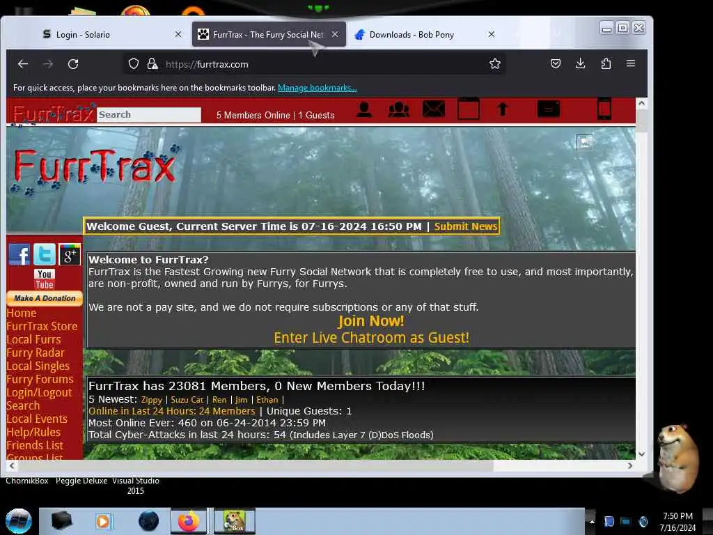Open Windows Start menu orb

18,521
